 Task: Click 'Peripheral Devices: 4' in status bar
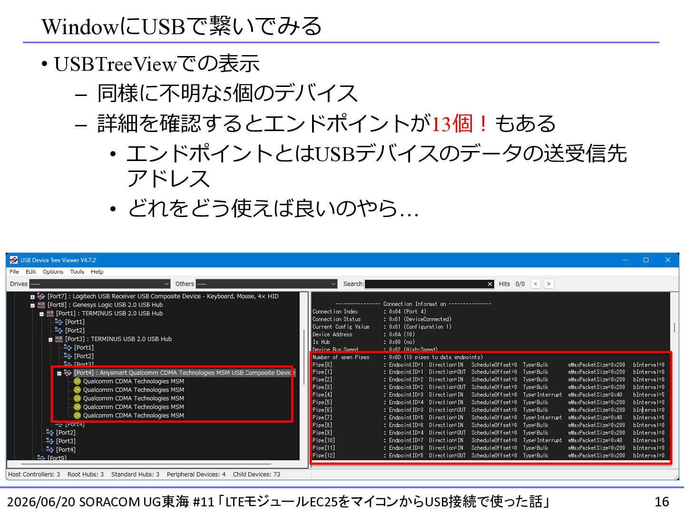click(x=196, y=475)
